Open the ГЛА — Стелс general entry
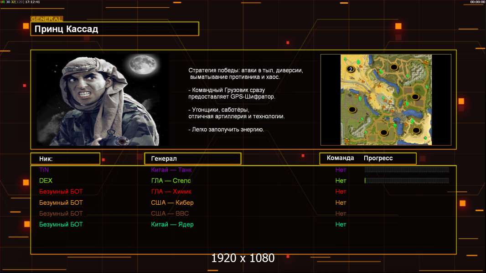486x273 pixels. pyautogui.click(x=171, y=181)
